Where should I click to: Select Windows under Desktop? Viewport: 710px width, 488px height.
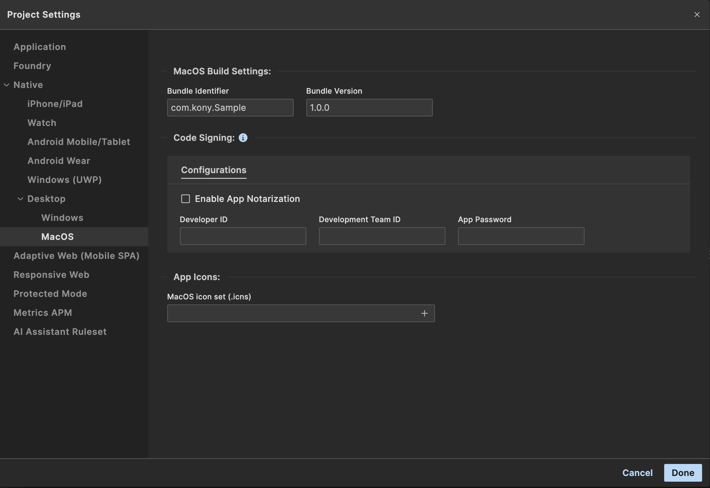click(62, 218)
